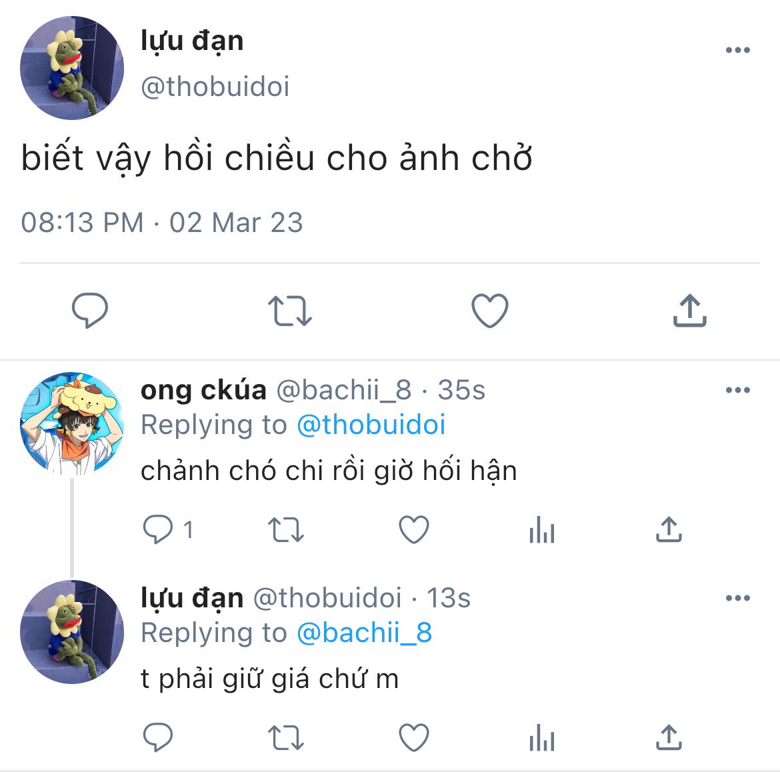
Task: Retweet the last reply by lựu đạn
Action: click(286, 737)
